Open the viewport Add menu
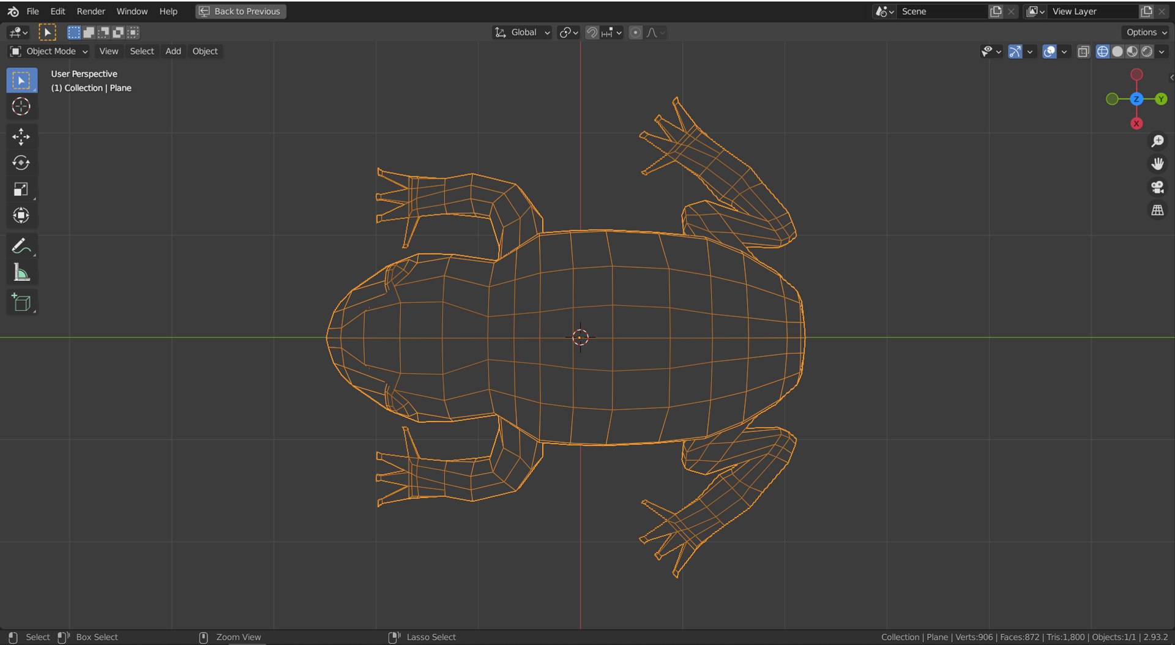The width and height of the screenshot is (1175, 645). (173, 51)
